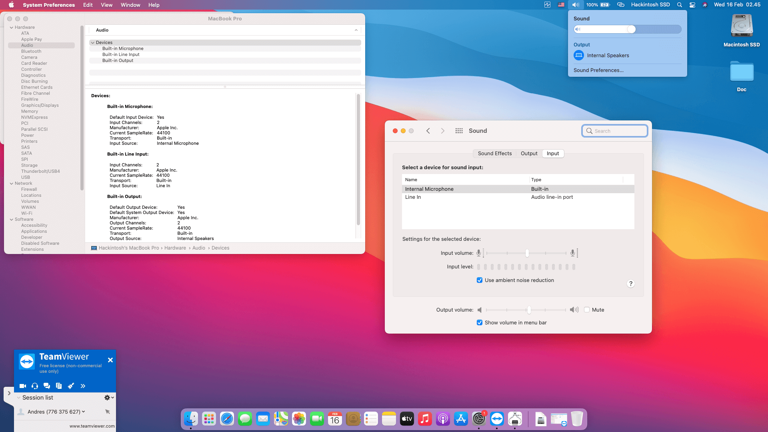Expand the Andres session dropdown
The image size is (768, 432).
(x=83, y=412)
